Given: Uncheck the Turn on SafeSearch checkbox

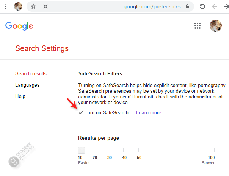Looking at the screenshot, I should 80,113.
